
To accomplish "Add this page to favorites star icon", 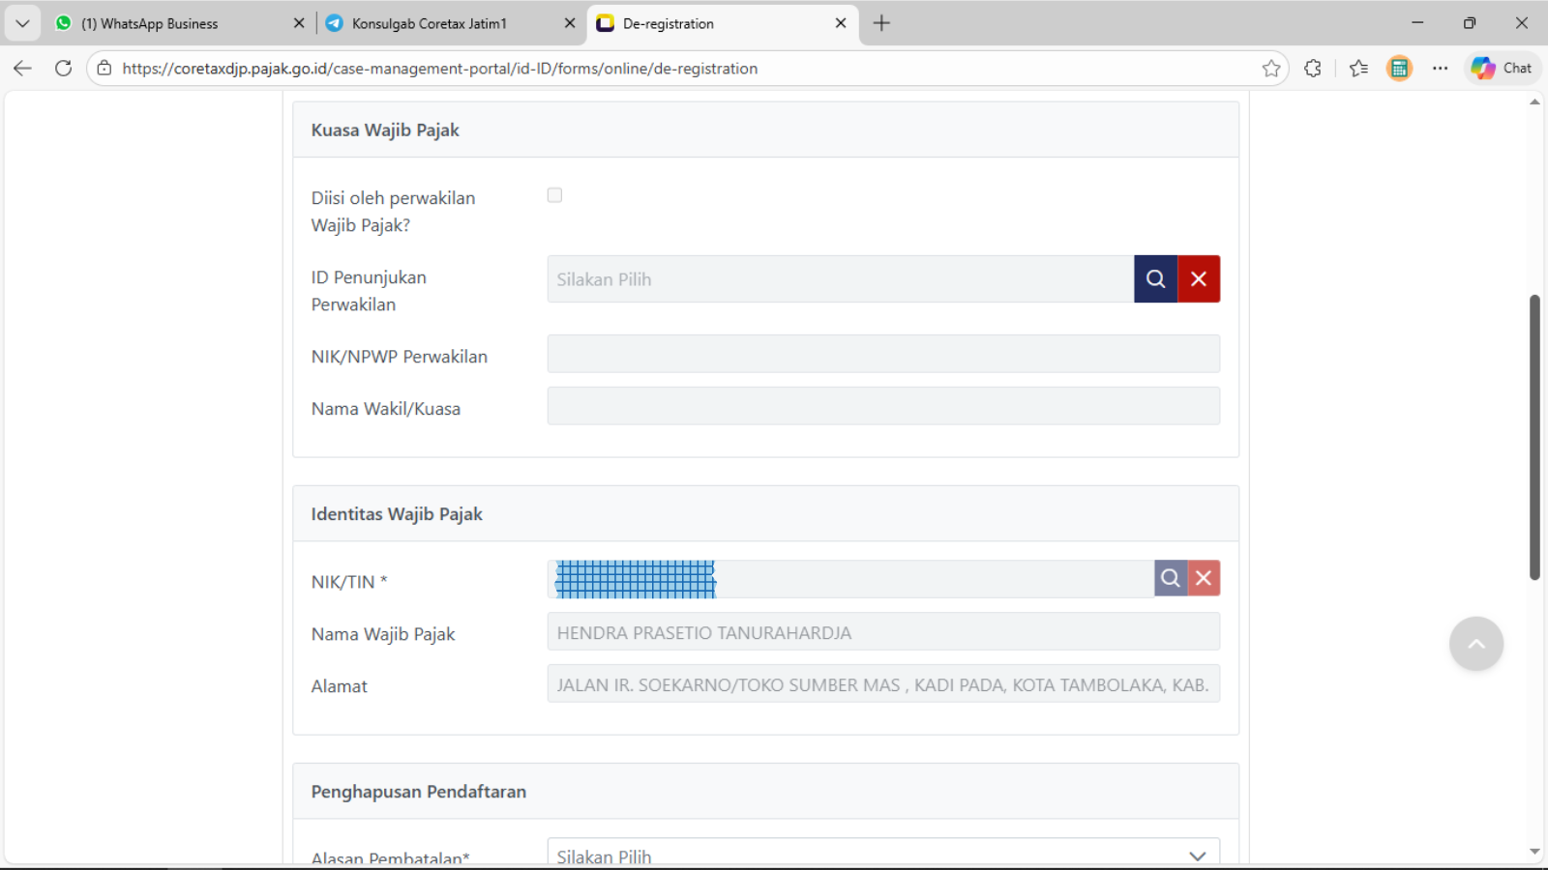I will [x=1271, y=69].
